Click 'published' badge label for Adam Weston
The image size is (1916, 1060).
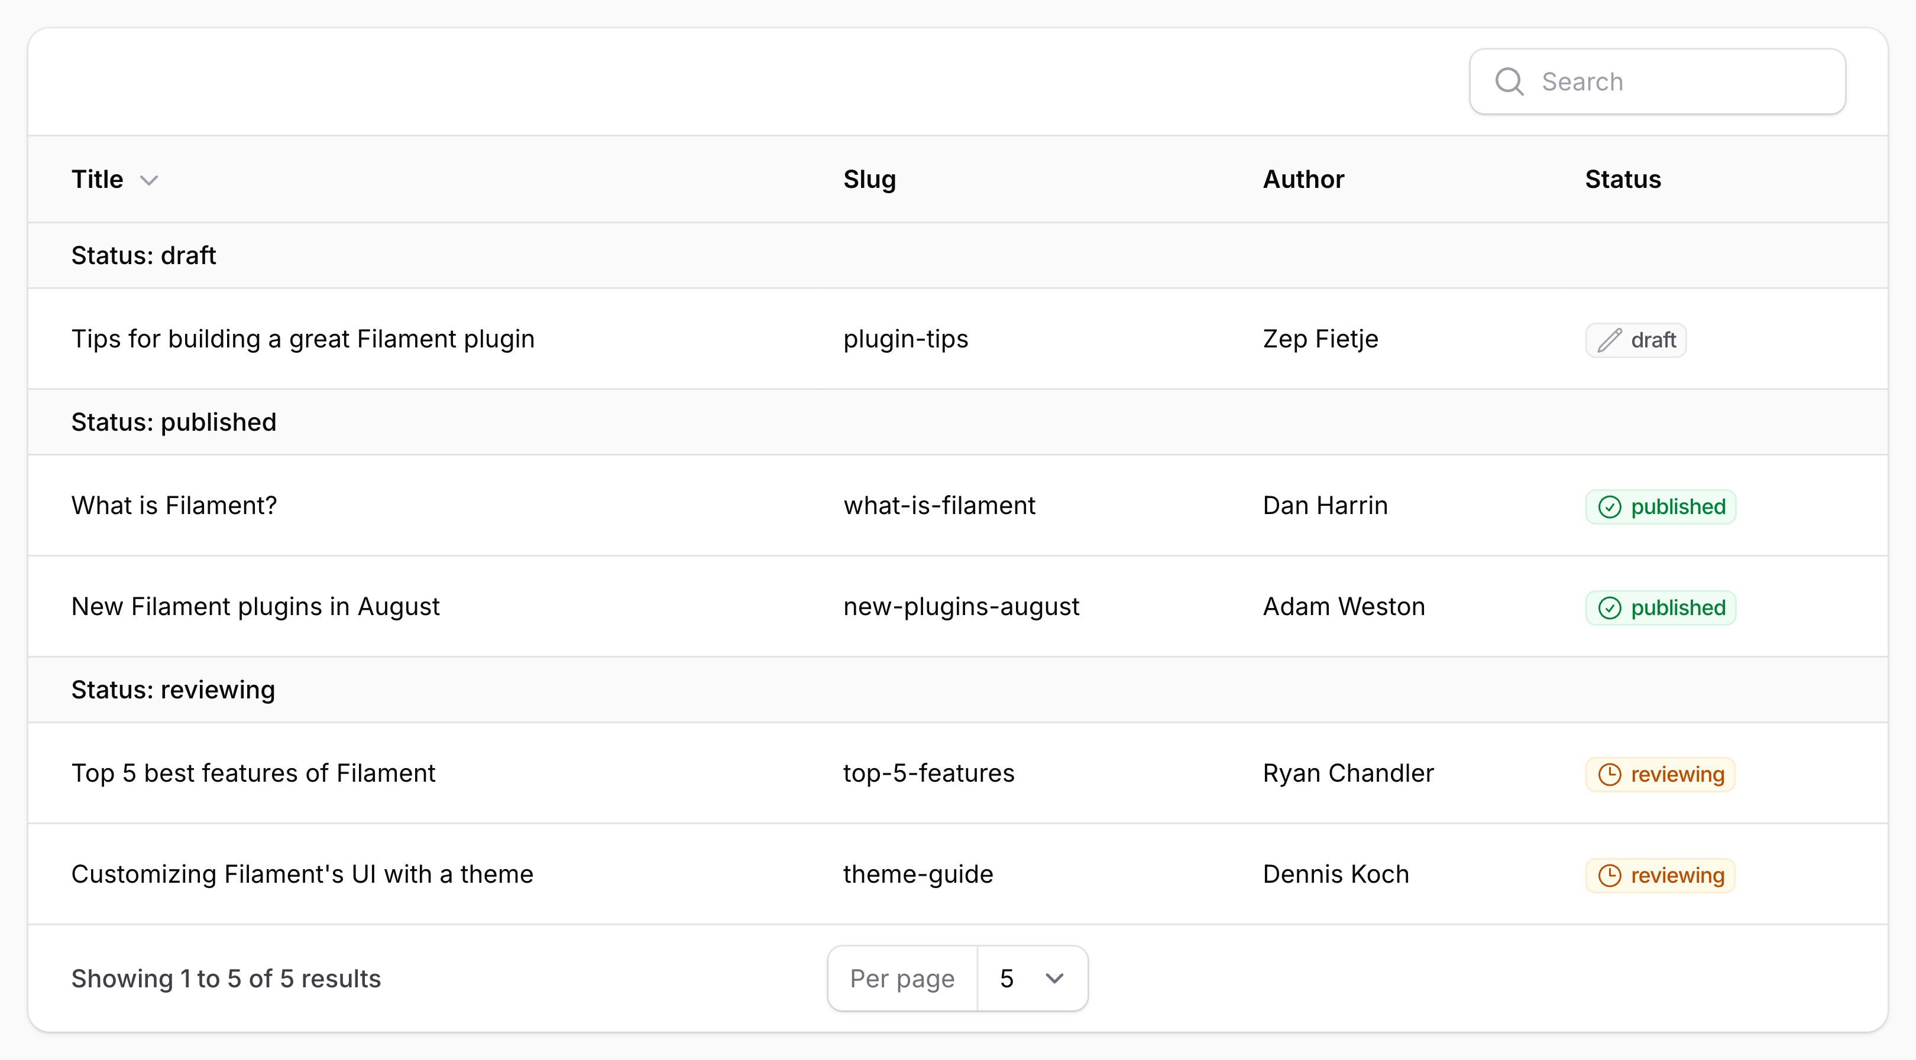click(1678, 608)
